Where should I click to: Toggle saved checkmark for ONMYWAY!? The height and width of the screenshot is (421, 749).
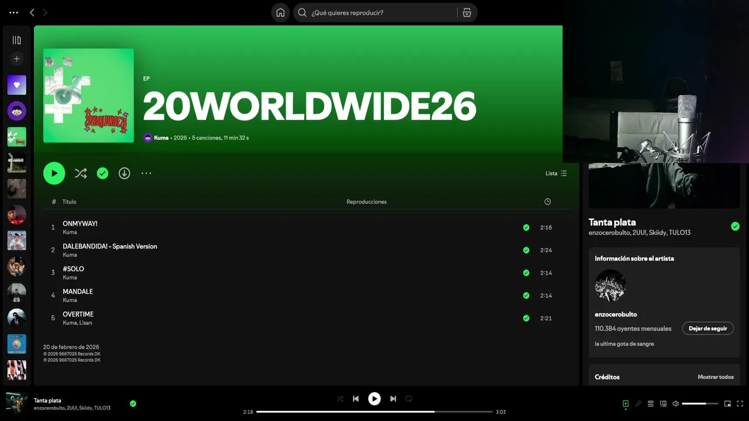coord(526,227)
